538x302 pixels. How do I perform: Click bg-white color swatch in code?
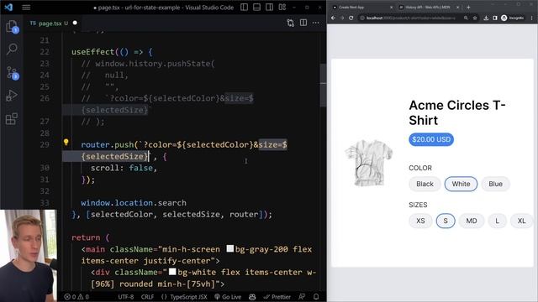172,272
